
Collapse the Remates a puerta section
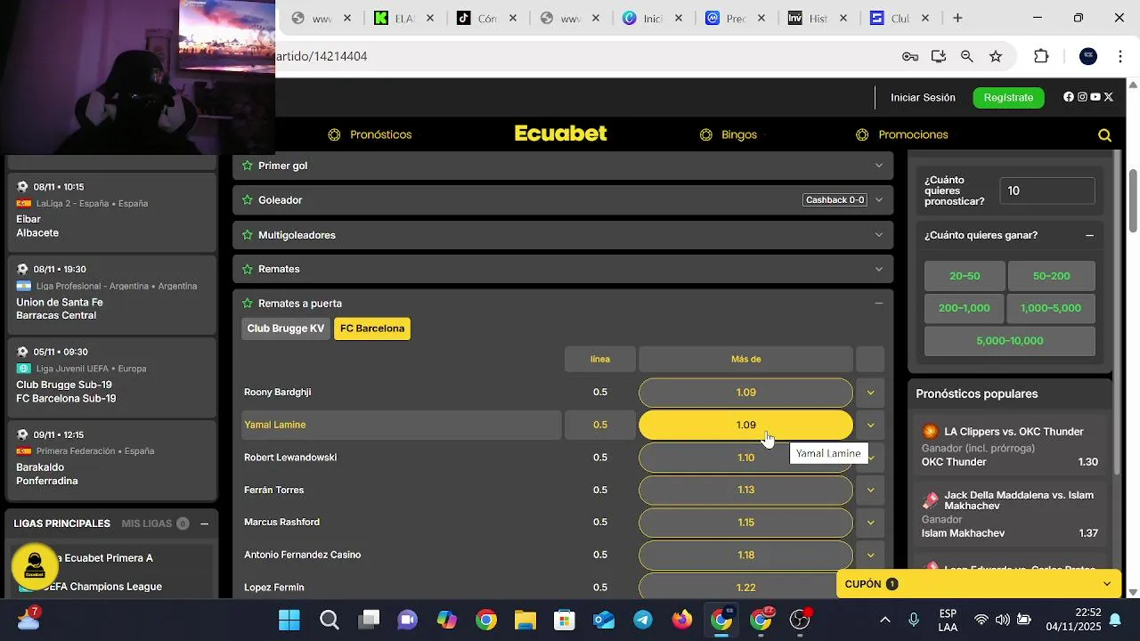(879, 304)
